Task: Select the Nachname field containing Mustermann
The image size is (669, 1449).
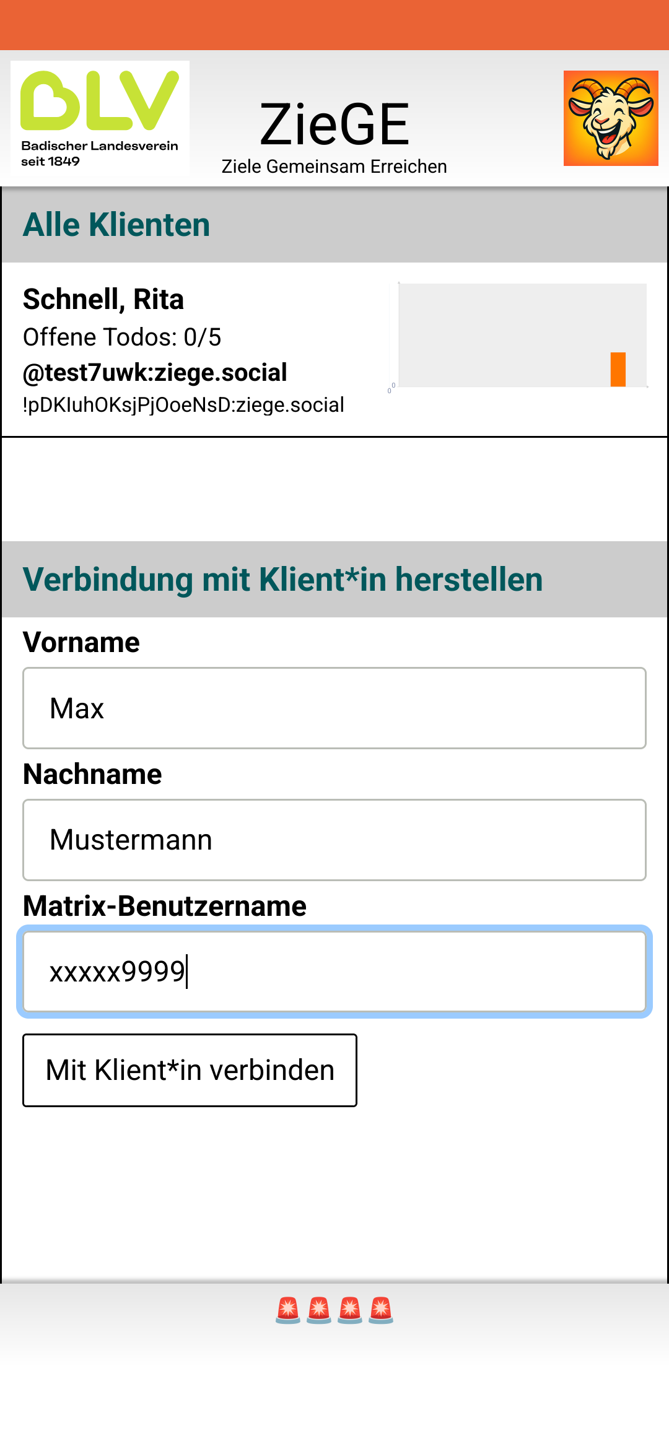Action: click(334, 840)
